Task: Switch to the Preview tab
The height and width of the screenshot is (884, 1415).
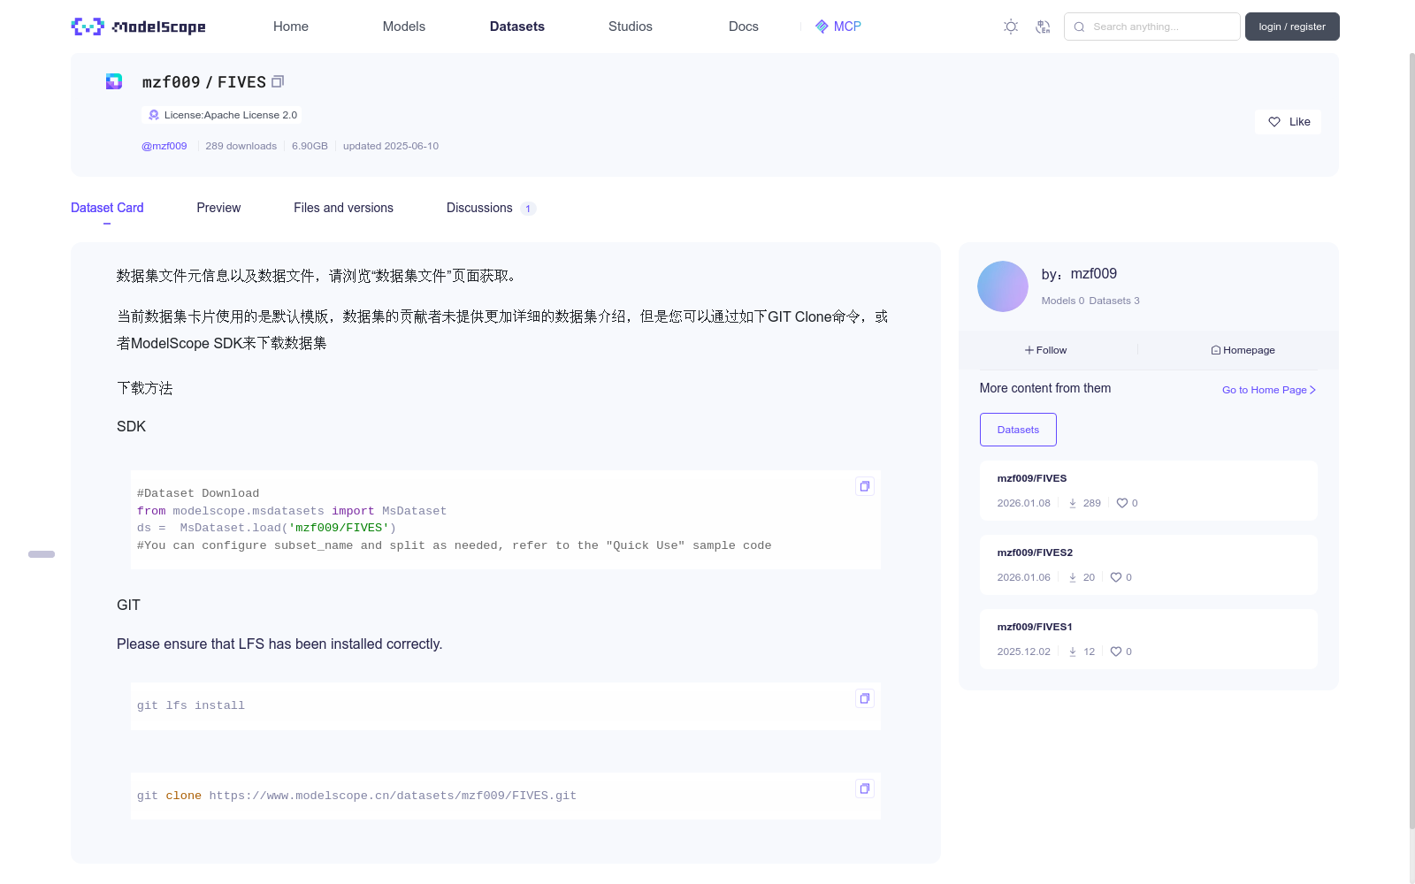Action: [x=218, y=208]
